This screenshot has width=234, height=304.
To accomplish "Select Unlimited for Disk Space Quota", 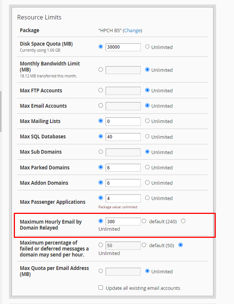I will (x=147, y=47).
